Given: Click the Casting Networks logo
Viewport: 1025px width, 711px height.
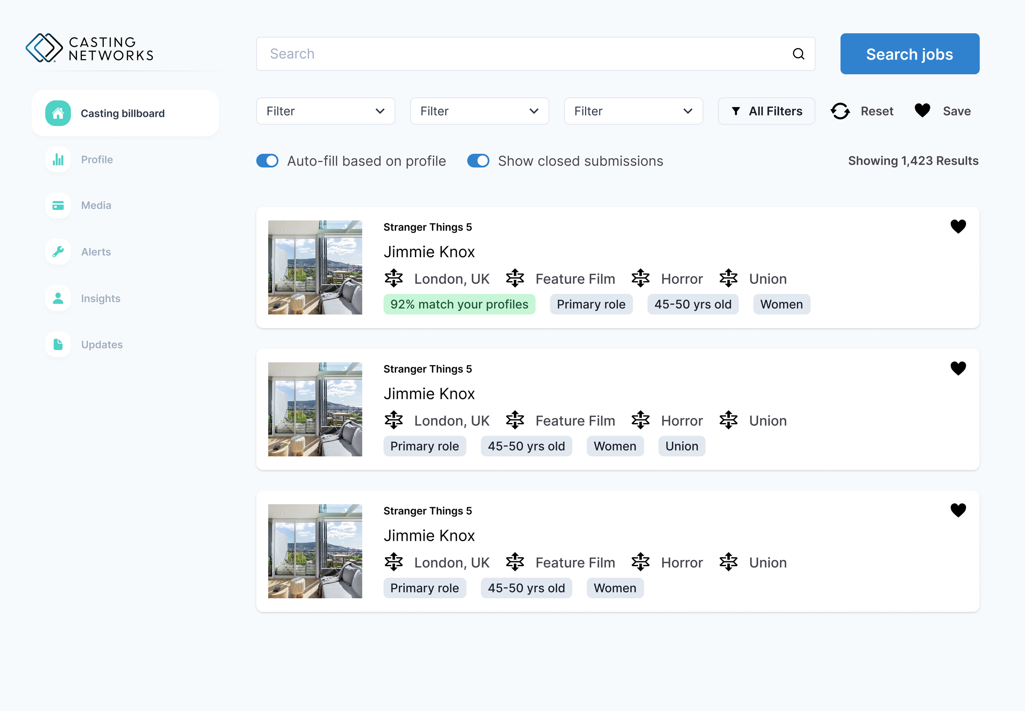Looking at the screenshot, I should point(89,48).
